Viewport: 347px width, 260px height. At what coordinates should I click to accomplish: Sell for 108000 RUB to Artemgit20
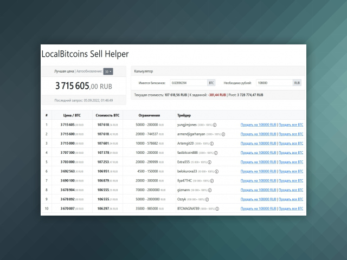pyautogui.click(x=258, y=143)
